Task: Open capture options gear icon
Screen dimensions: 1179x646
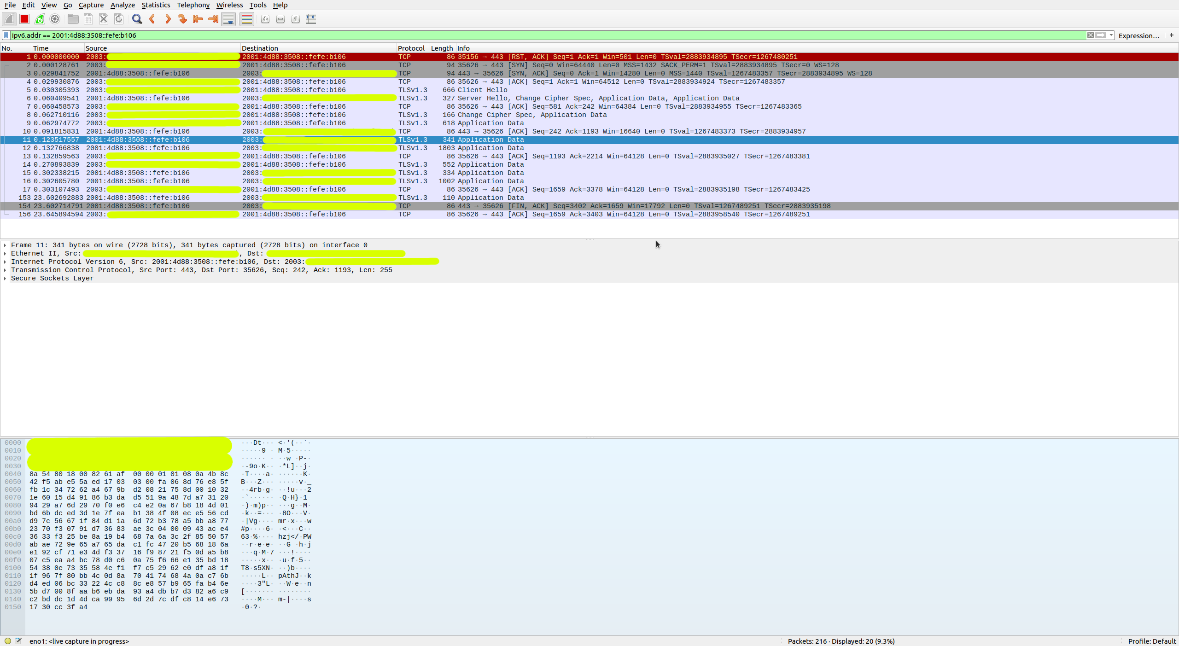Action: point(55,19)
